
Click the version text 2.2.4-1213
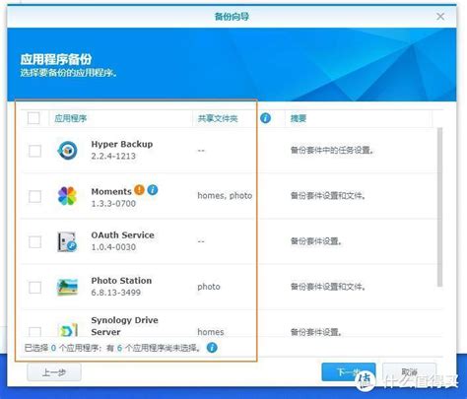[x=113, y=156]
